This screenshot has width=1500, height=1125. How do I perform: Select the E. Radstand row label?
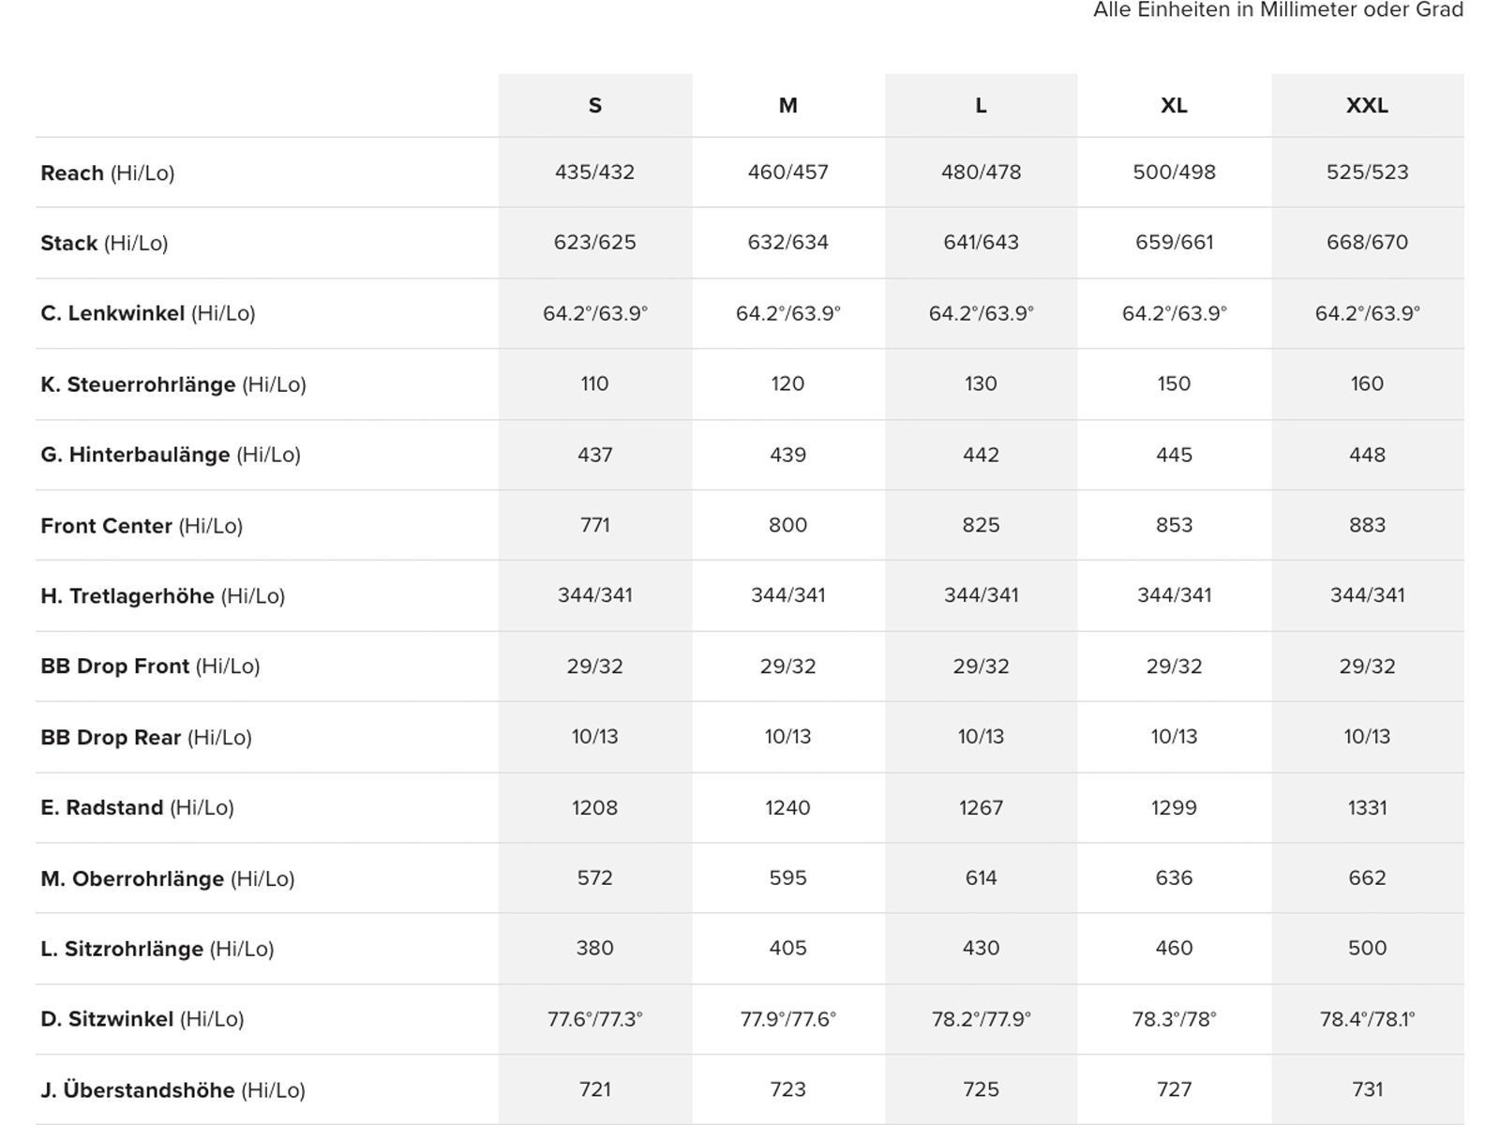click(137, 808)
